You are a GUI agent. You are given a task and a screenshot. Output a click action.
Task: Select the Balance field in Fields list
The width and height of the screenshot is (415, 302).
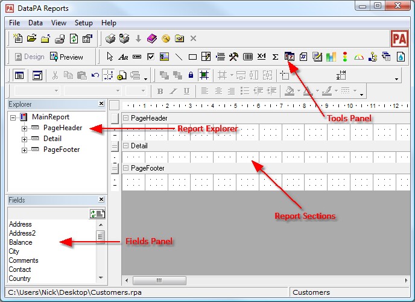(x=21, y=242)
